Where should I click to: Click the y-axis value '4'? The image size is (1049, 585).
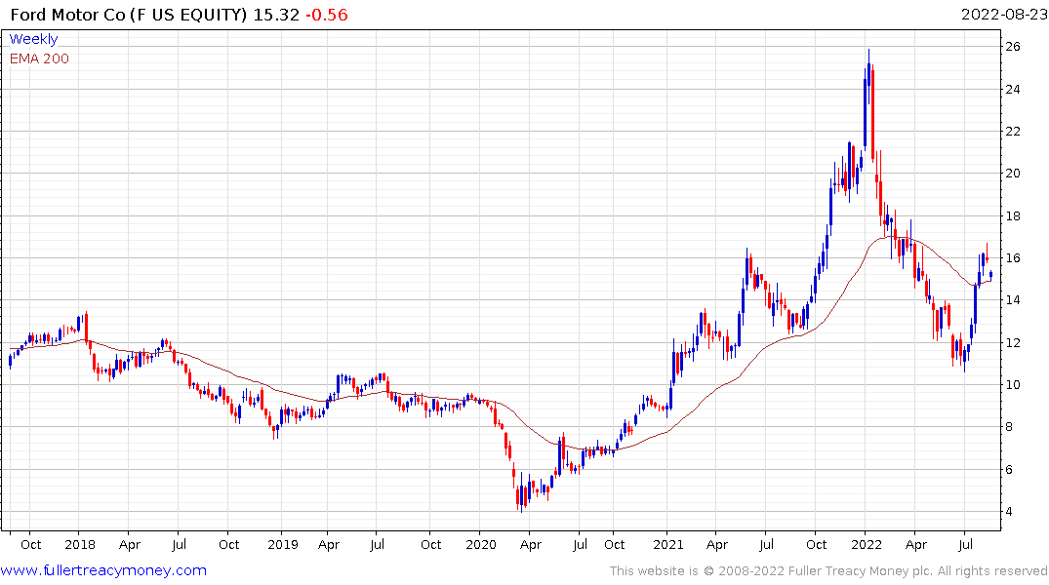pos(1009,512)
